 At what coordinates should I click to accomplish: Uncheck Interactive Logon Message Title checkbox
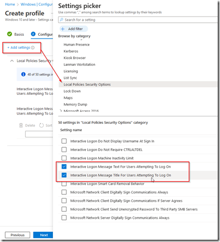[x=64, y=175]
